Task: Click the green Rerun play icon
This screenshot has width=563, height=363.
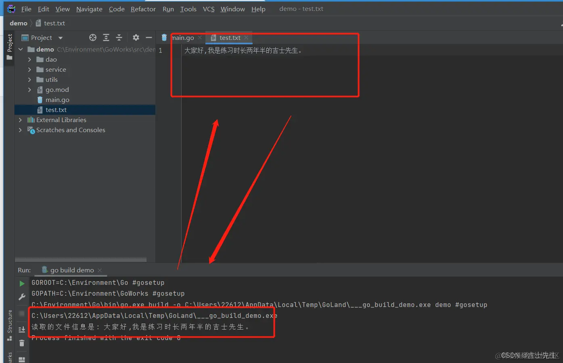Action: [22, 284]
